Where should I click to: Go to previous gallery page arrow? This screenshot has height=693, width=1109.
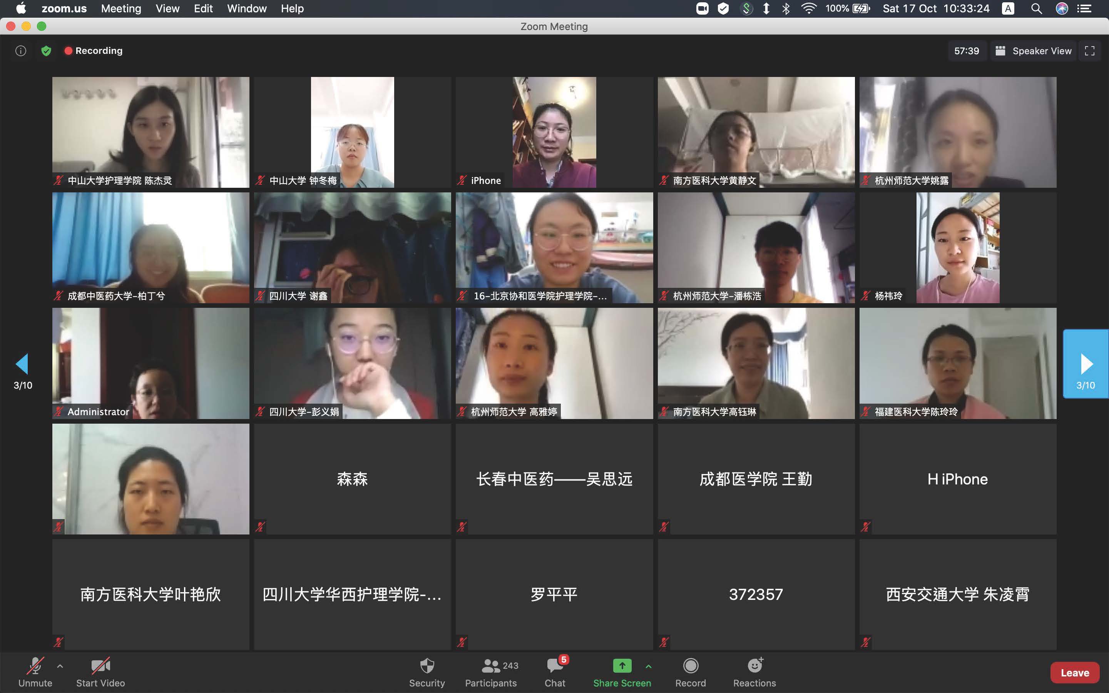coord(22,364)
